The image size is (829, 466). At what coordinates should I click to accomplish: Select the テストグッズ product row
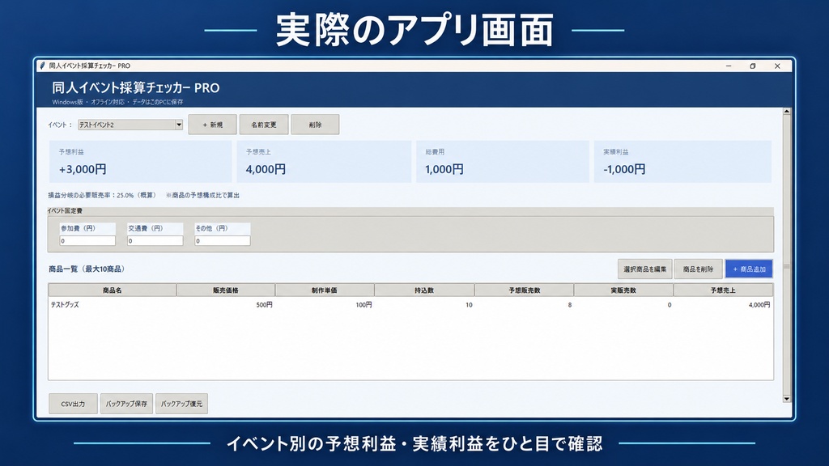[x=410, y=305]
